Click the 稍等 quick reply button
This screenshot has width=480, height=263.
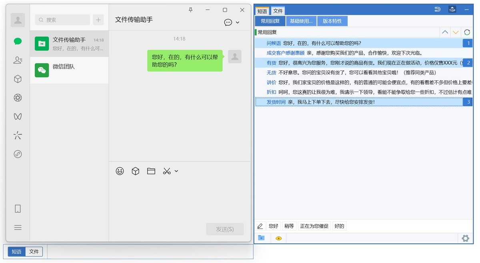point(289,226)
